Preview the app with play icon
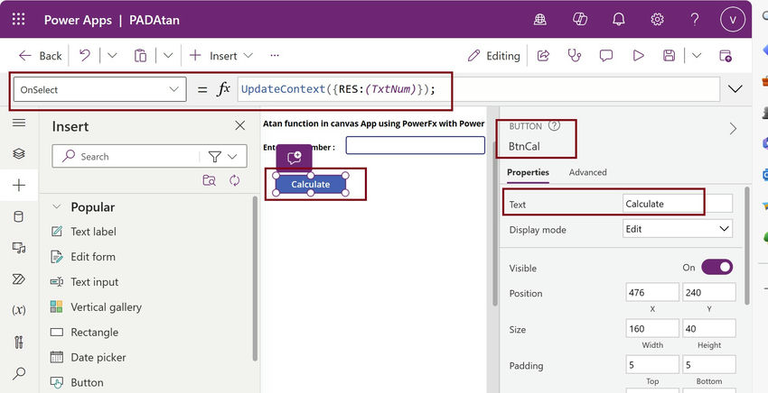768x393 pixels. coord(638,56)
